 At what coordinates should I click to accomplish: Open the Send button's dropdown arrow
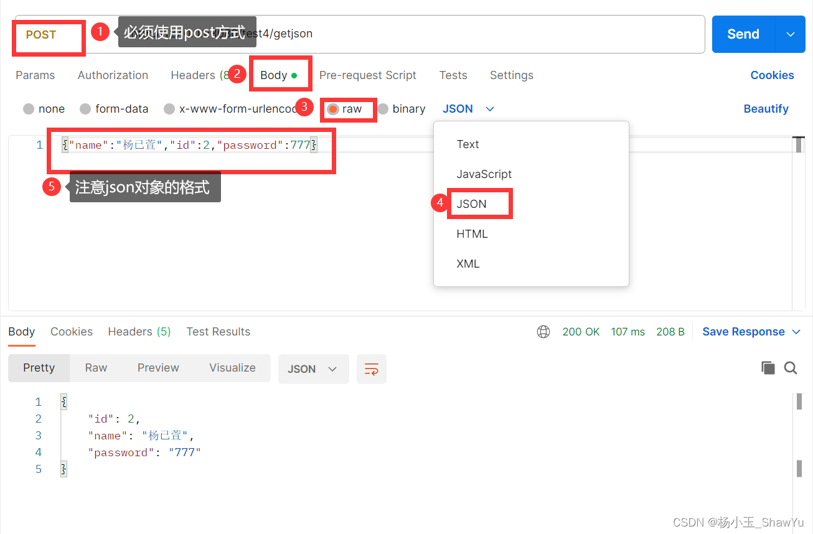click(791, 34)
